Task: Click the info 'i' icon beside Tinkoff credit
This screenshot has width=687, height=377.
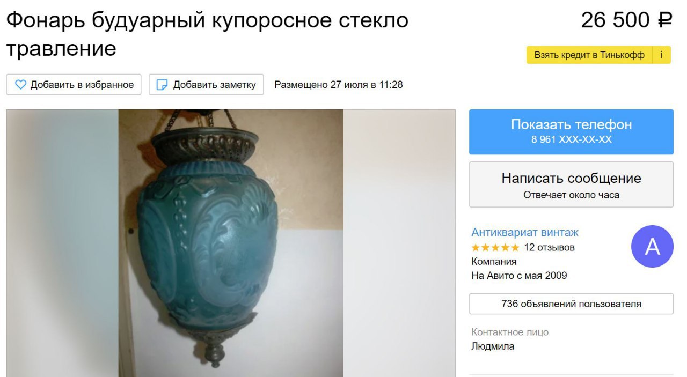Action: 661,55
